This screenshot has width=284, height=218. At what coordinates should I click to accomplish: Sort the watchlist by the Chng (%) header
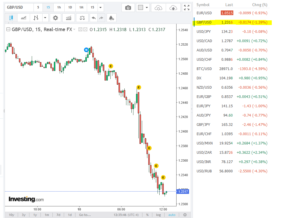[x=260, y=5]
